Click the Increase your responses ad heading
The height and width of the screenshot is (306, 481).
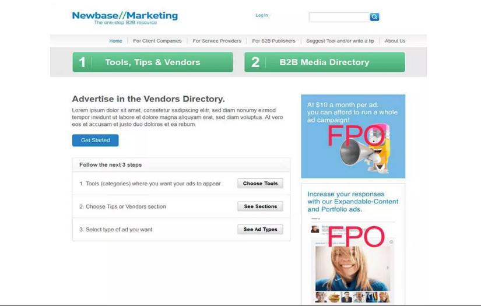pos(353,202)
